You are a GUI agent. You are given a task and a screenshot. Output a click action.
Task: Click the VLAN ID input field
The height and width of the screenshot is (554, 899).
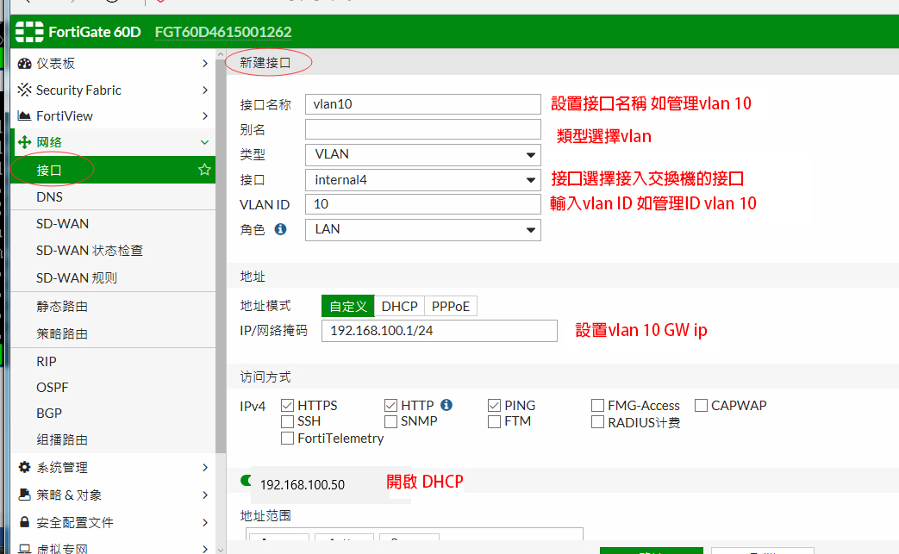pyautogui.click(x=423, y=204)
